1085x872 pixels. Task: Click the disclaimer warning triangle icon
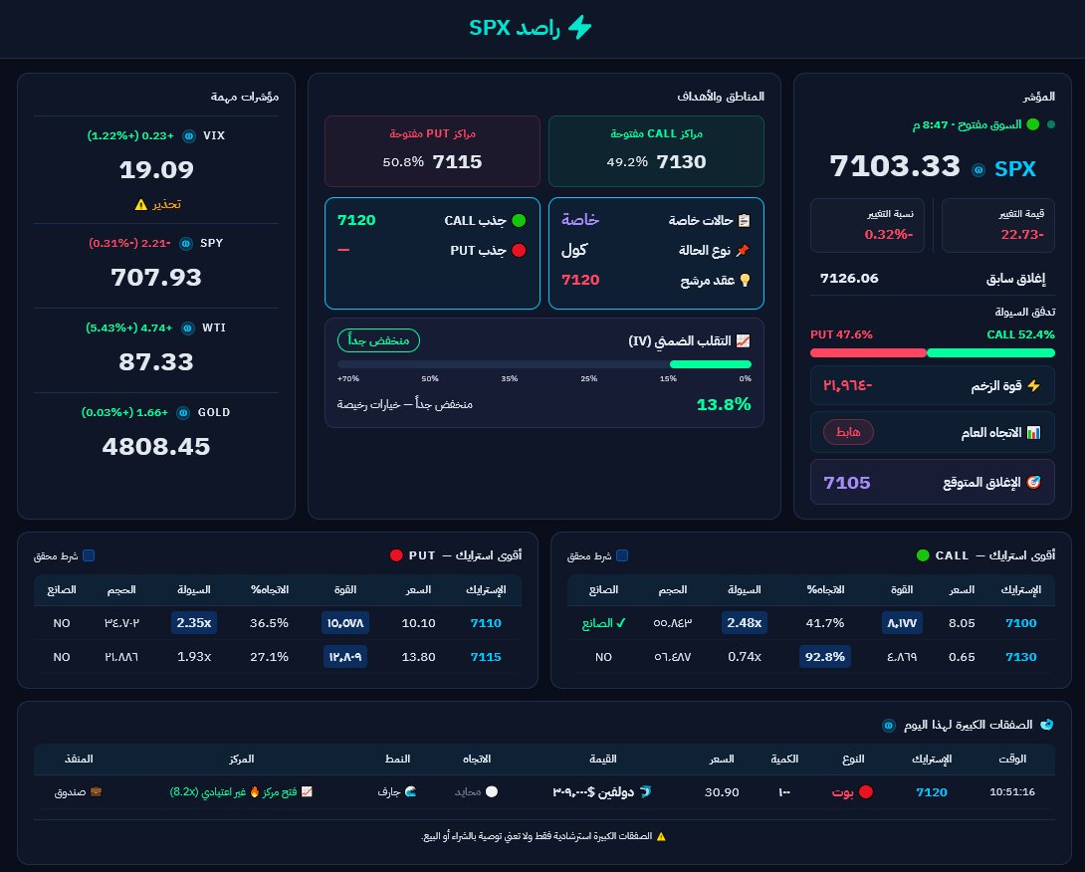[x=661, y=837]
